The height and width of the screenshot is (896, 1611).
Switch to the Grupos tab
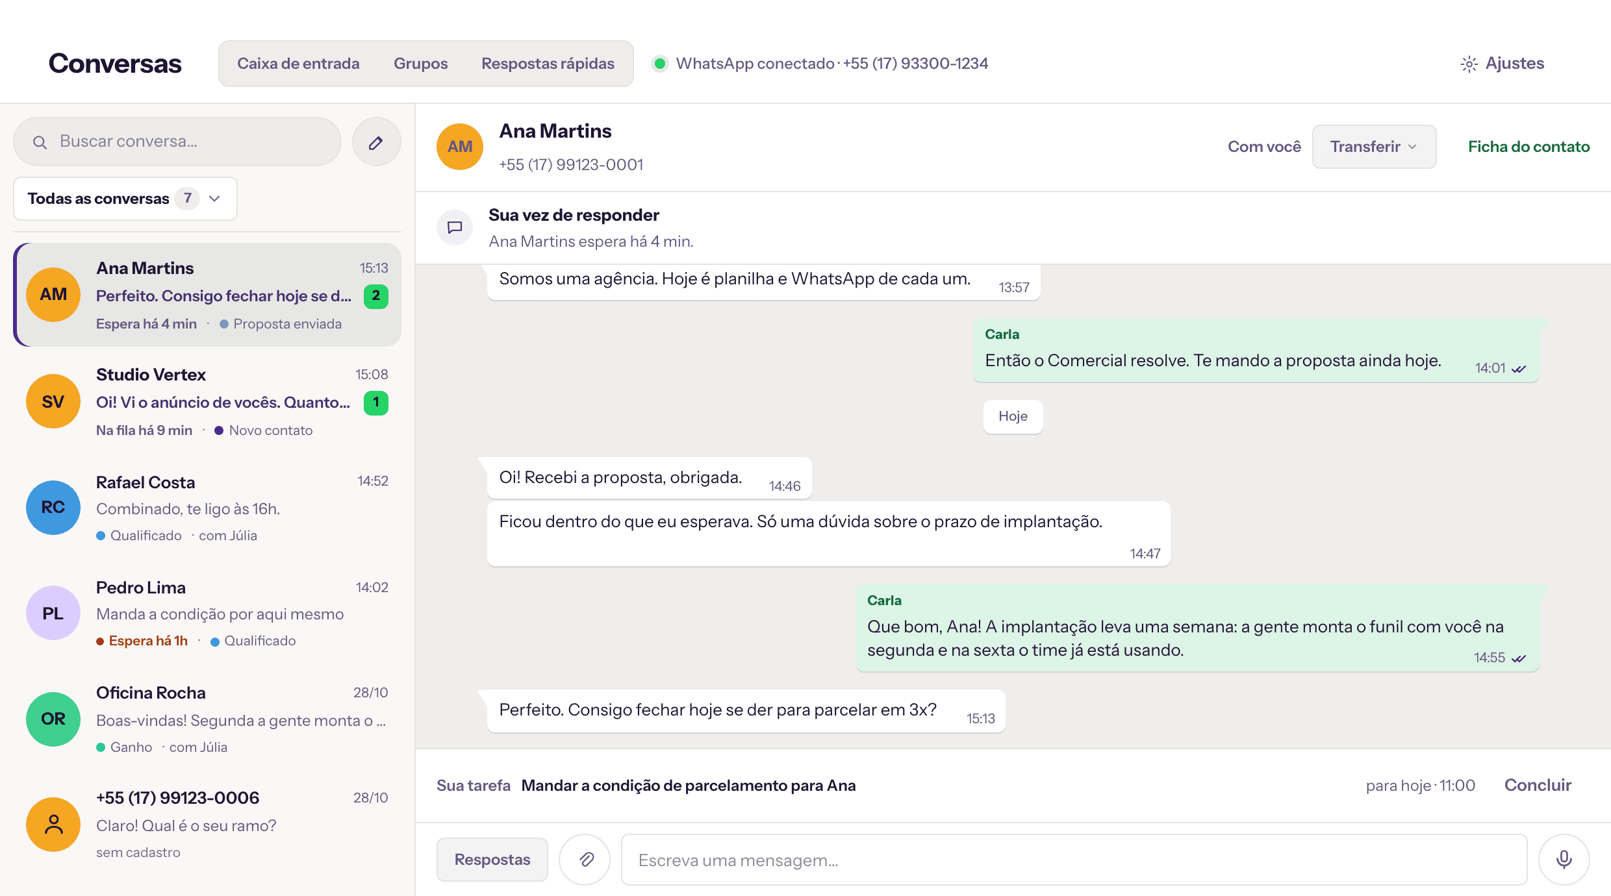click(x=421, y=64)
